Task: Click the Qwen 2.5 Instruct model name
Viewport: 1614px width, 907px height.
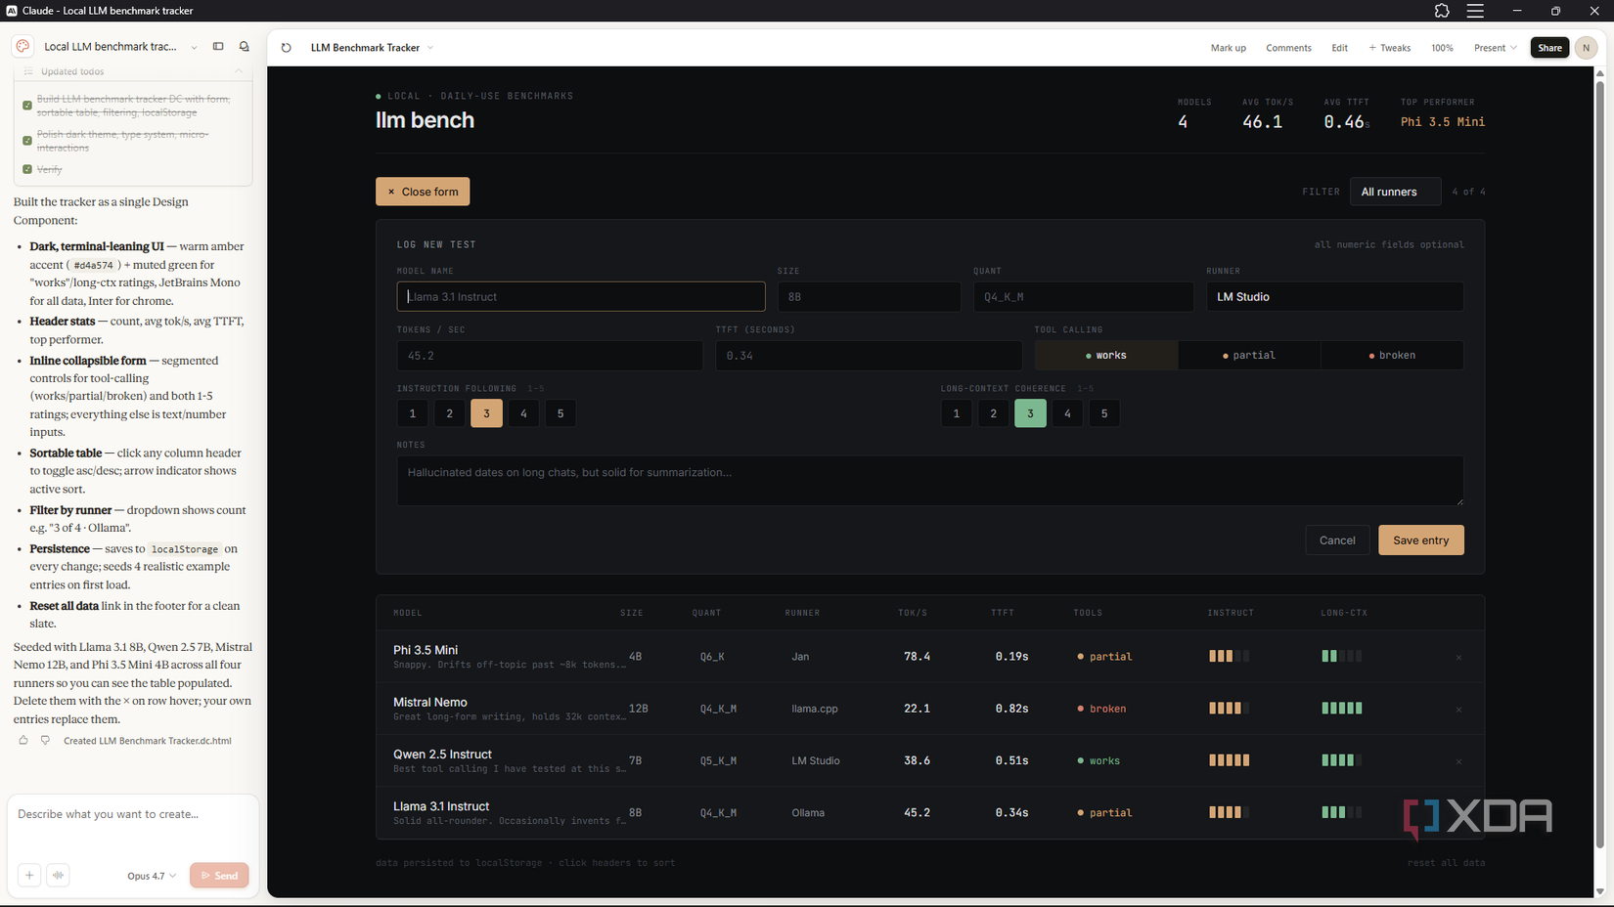Action: coord(442,754)
